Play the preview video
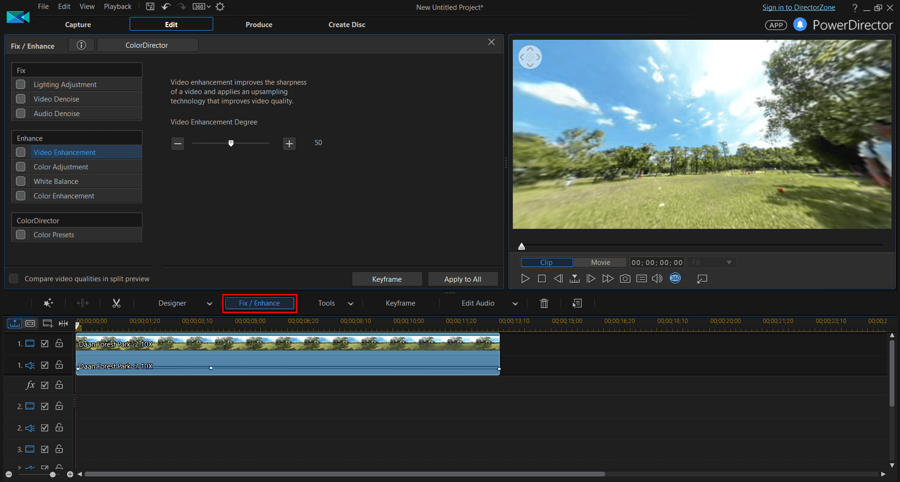The width and height of the screenshot is (900, 482). click(x=525, y=278)
